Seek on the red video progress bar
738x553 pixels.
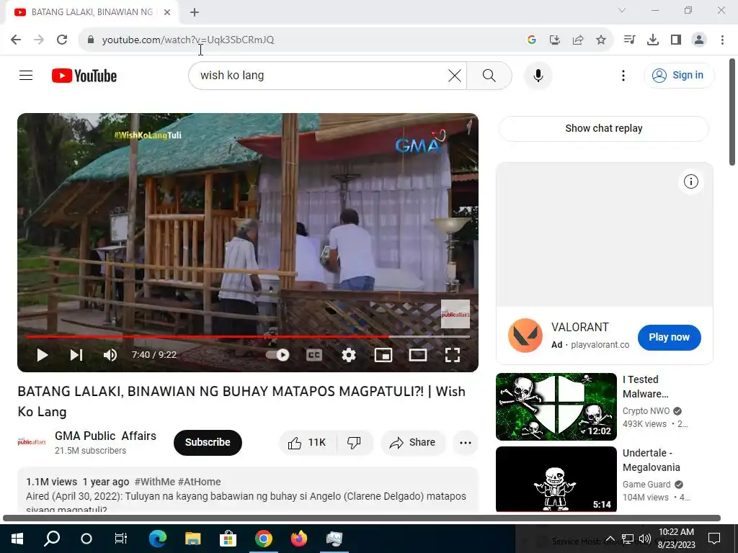(207, 337)
